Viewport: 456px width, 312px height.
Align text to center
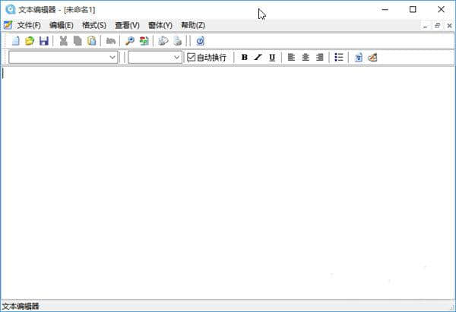pyautogui.click(x=306, y=57)
